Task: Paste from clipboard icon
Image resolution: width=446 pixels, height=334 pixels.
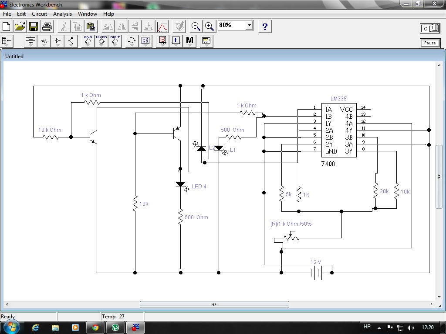Action: [91, 27]
